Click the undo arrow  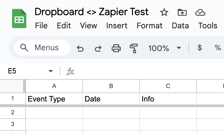click(x=80, y=48)
